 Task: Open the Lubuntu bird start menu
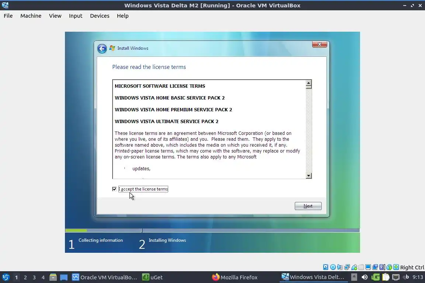pos(6,277)
